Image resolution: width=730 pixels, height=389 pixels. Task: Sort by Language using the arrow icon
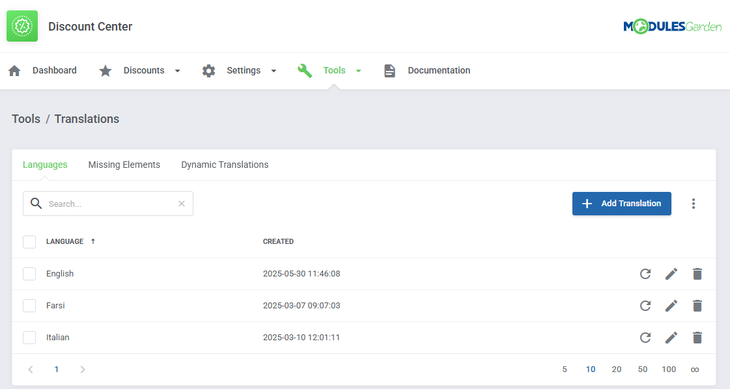coord(93,241)
